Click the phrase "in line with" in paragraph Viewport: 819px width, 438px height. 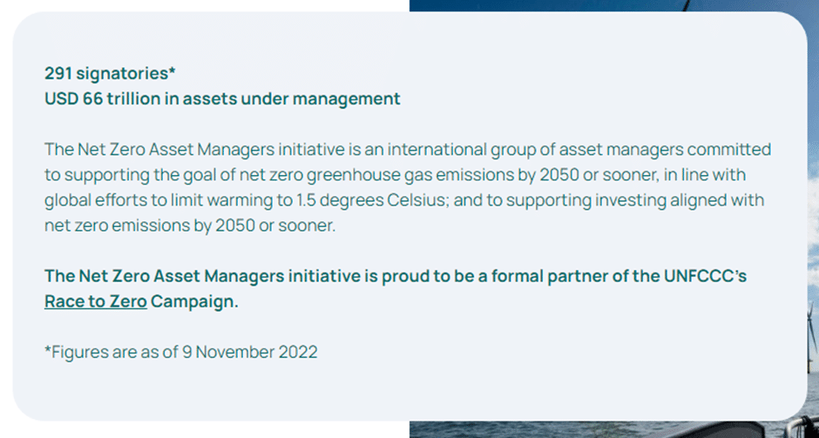pyautogui.click(x=705, y=175)
